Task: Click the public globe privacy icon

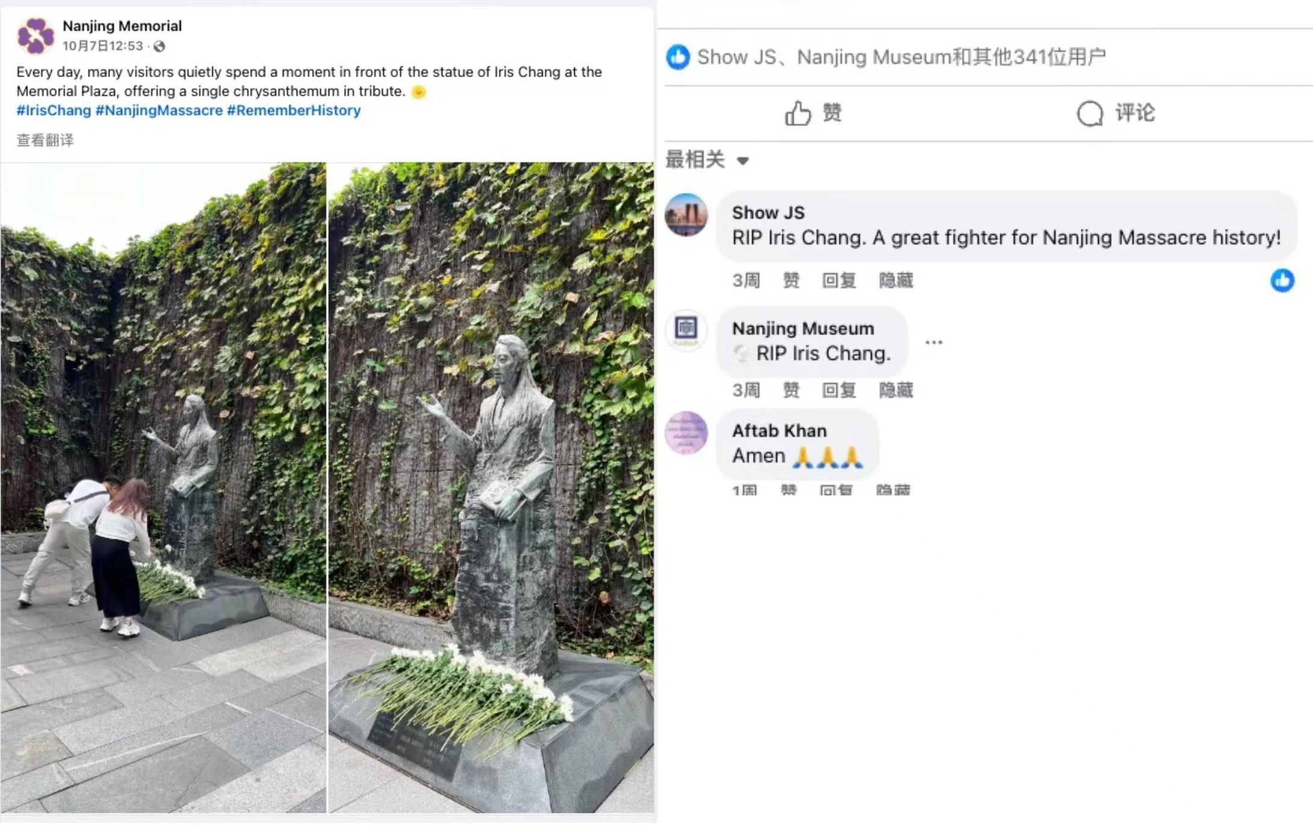Action: pos(159,46)
